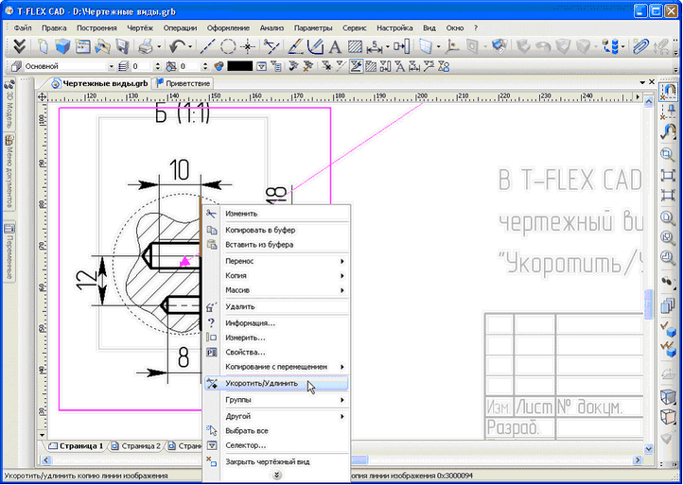Toggle the rightmost shapes selection filter button
This screenshot has height=485, width=683.
[444, 66]
